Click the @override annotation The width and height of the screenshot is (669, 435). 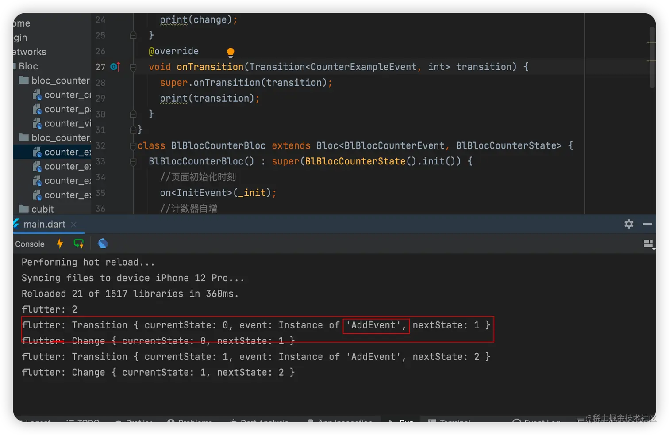pos(173,51)
